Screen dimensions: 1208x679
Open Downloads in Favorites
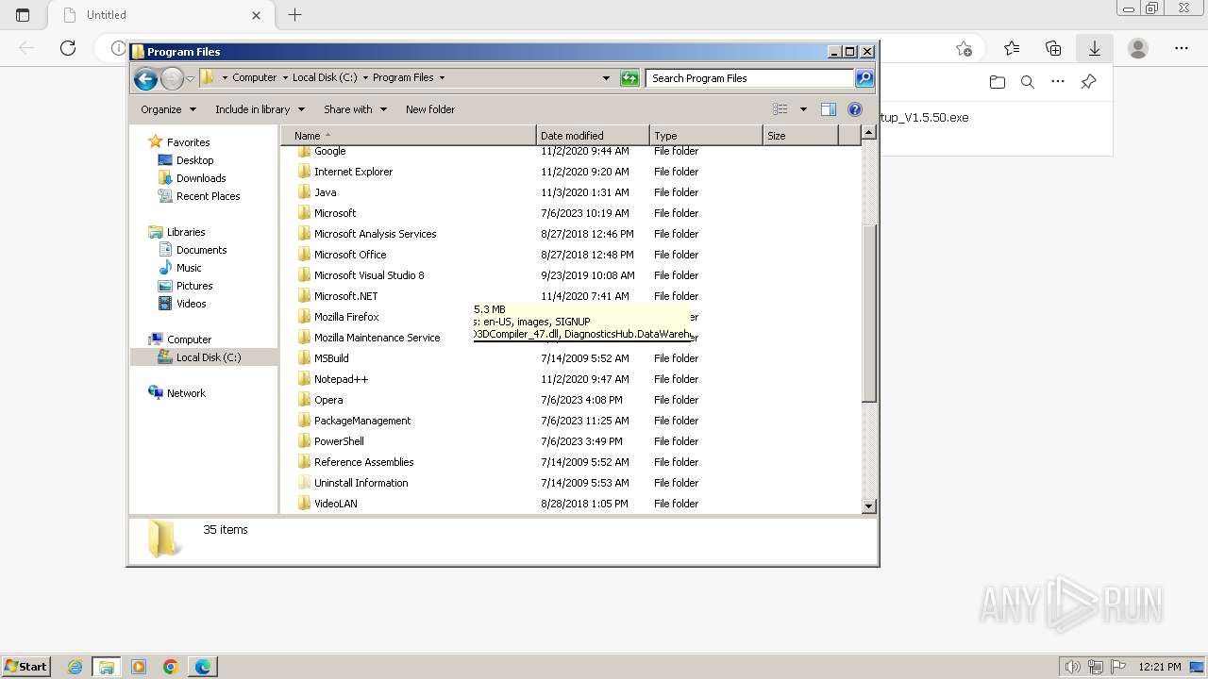point(201,178)
